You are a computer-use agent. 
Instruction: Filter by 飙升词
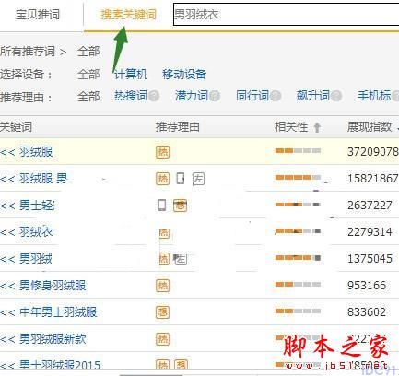pyautogui.click(x=313, y=96)
